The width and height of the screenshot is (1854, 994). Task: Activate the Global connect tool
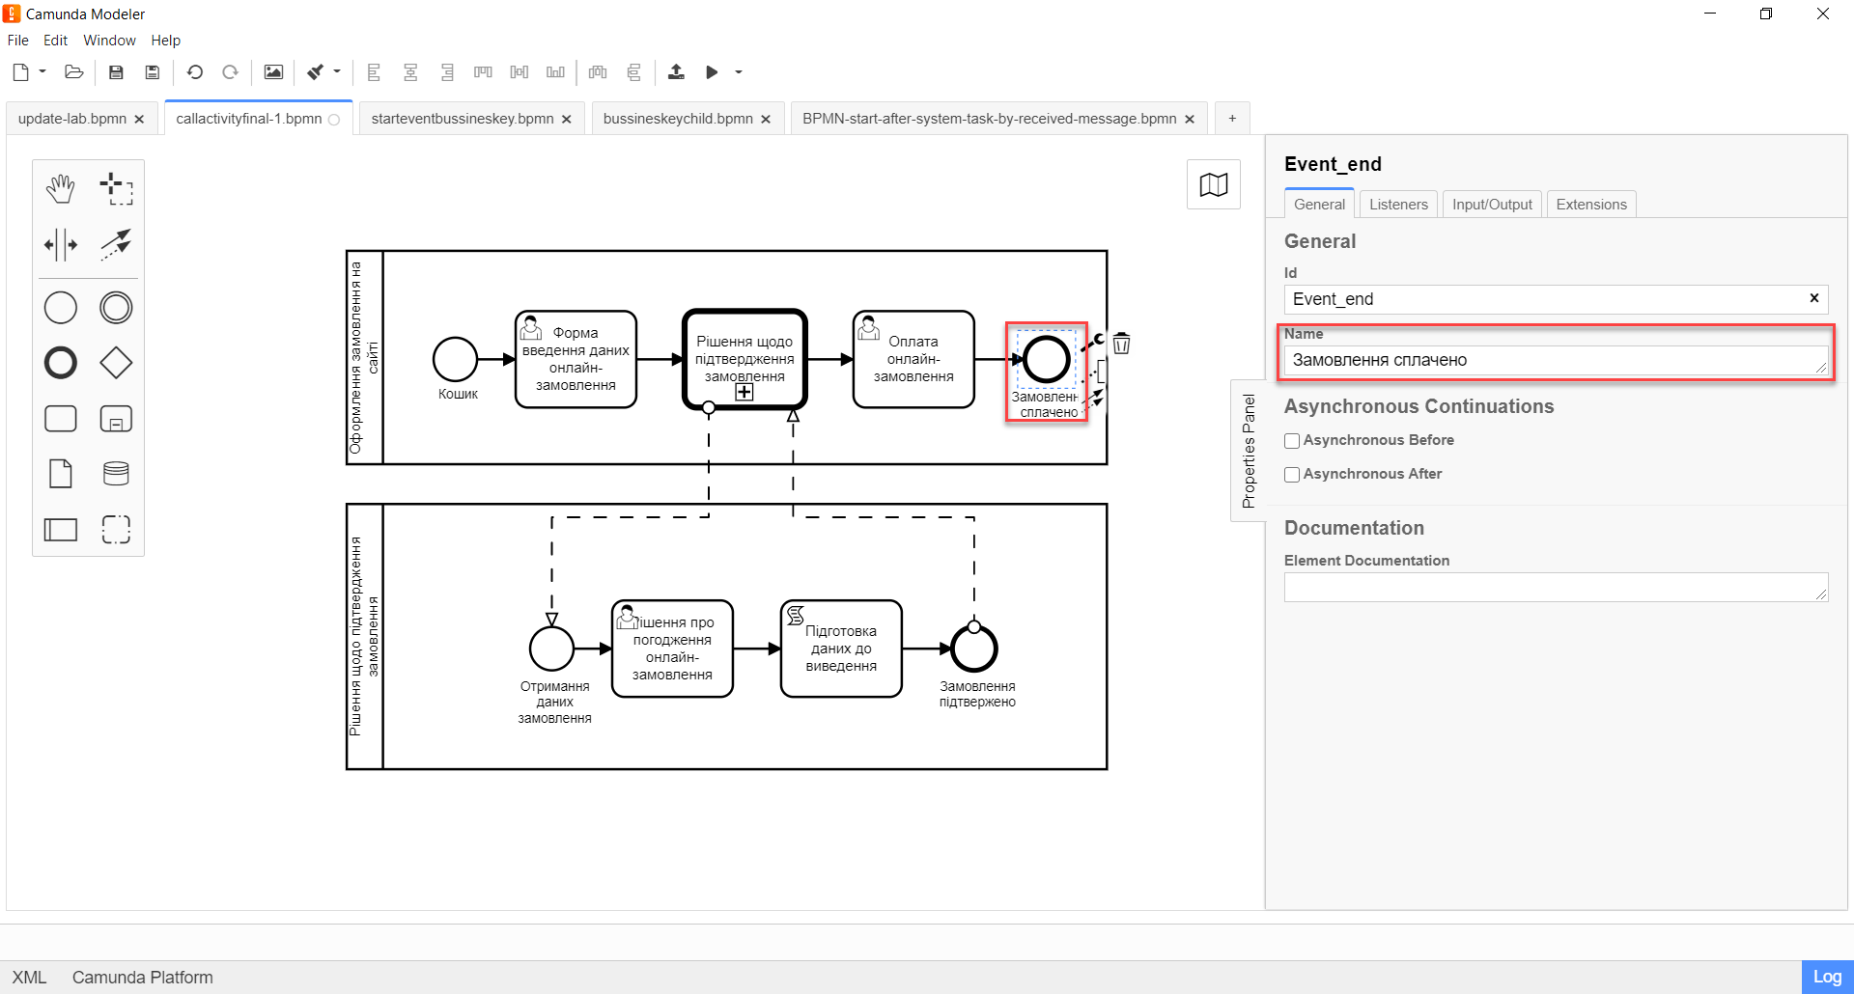[116, 244]
